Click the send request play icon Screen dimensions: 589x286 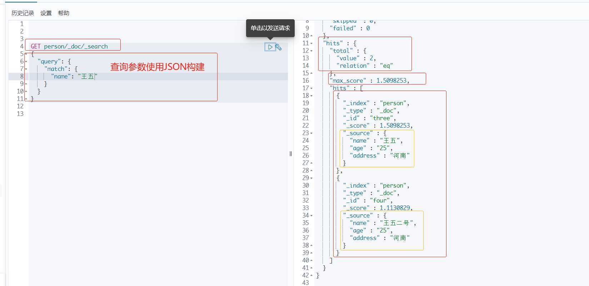coord(270,47)
